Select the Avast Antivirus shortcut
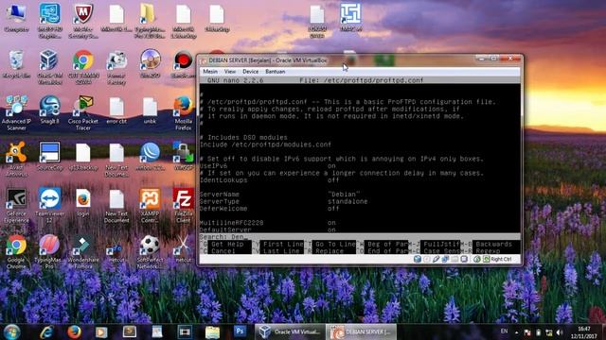Image resolution: width=606 pixels, height=340 pixels. [x=16, y=159]
